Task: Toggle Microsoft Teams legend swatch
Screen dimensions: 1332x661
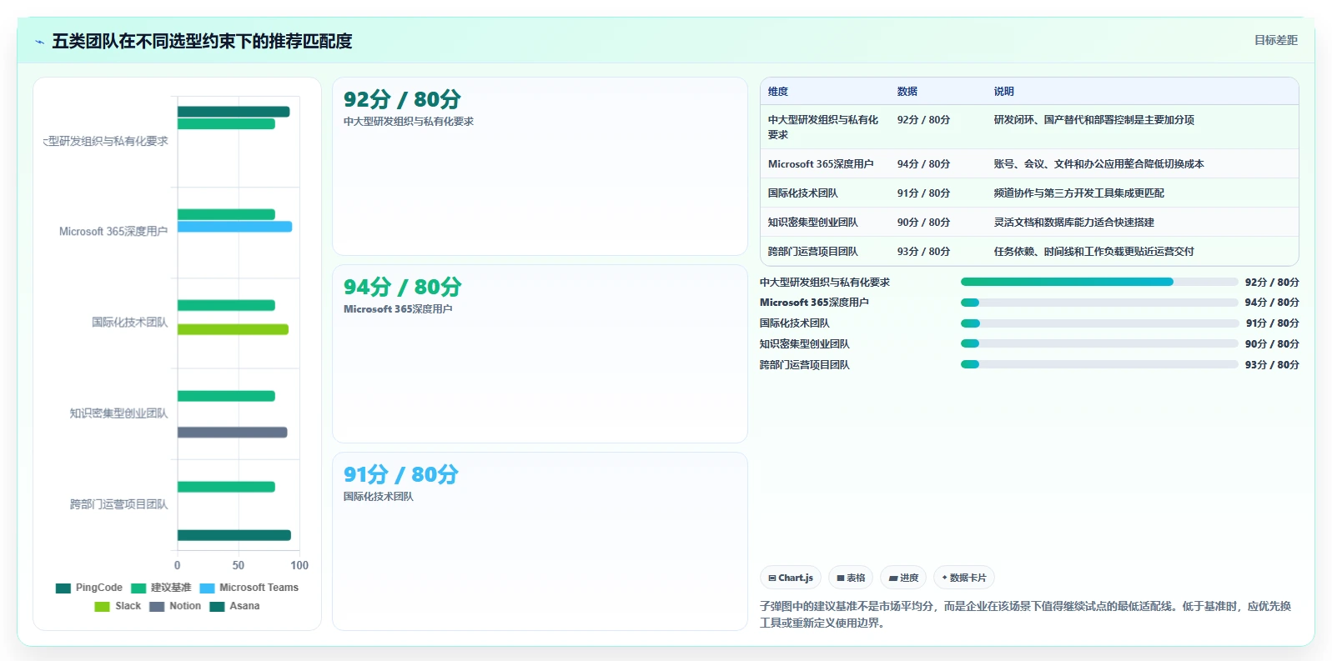Action: coord(208,588)
